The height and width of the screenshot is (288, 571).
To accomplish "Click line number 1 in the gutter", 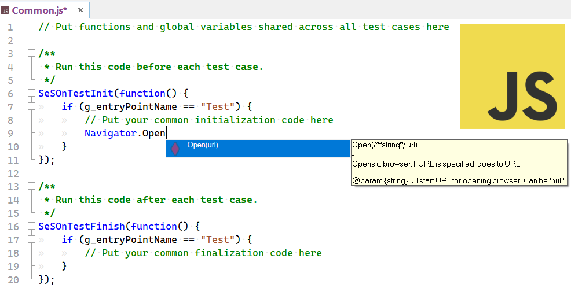I will (x=10, y=27).
